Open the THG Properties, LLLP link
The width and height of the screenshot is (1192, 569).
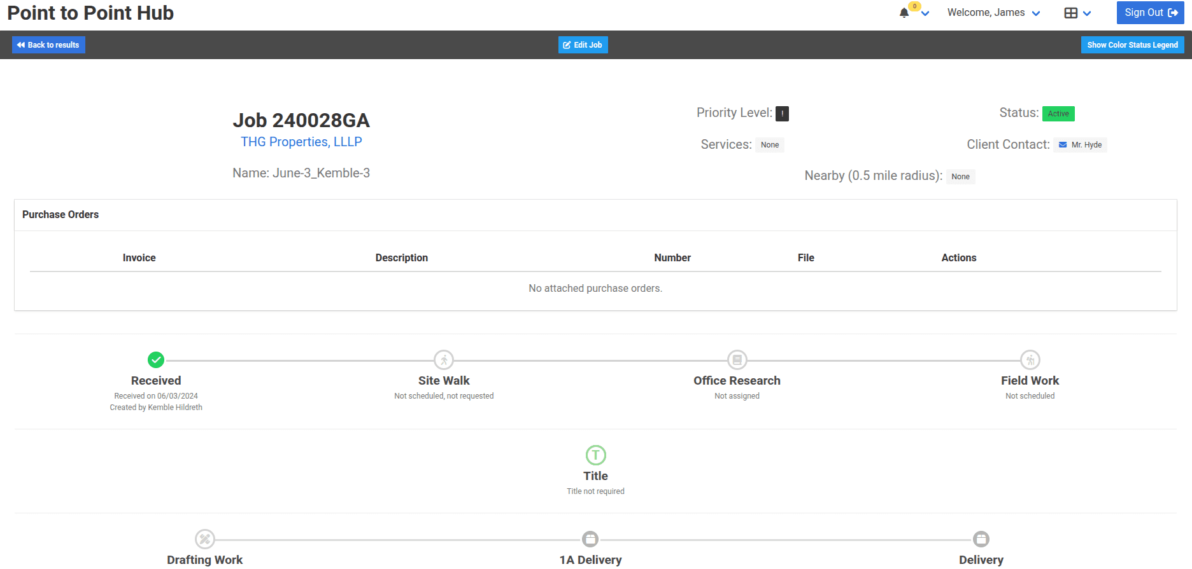301,142
